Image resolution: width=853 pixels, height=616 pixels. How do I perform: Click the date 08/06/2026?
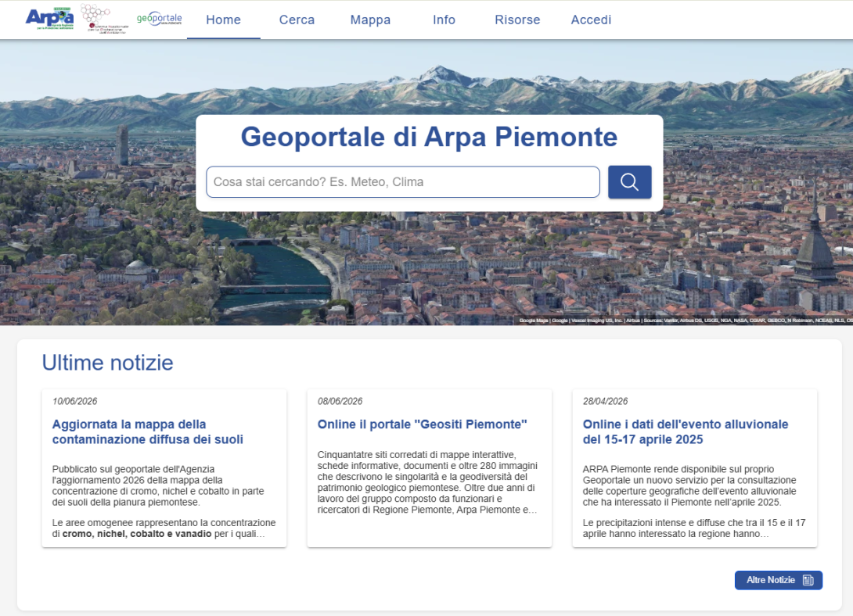click(x=340, y=402)
